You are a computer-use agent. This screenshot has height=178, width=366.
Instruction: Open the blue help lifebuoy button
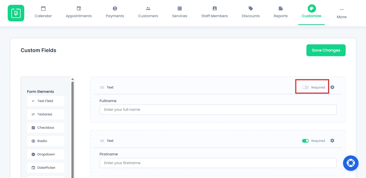(351, 163)
